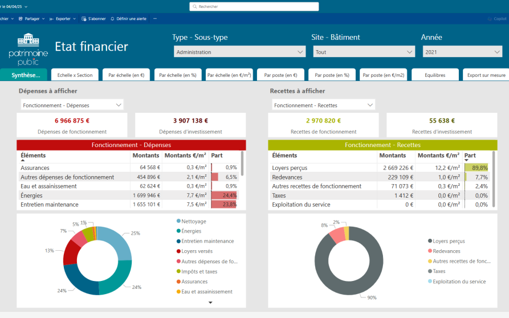The width and height of the screenshot is (509, 318).
Task: Click the 90% donut segment label
Action: (372, 297)
